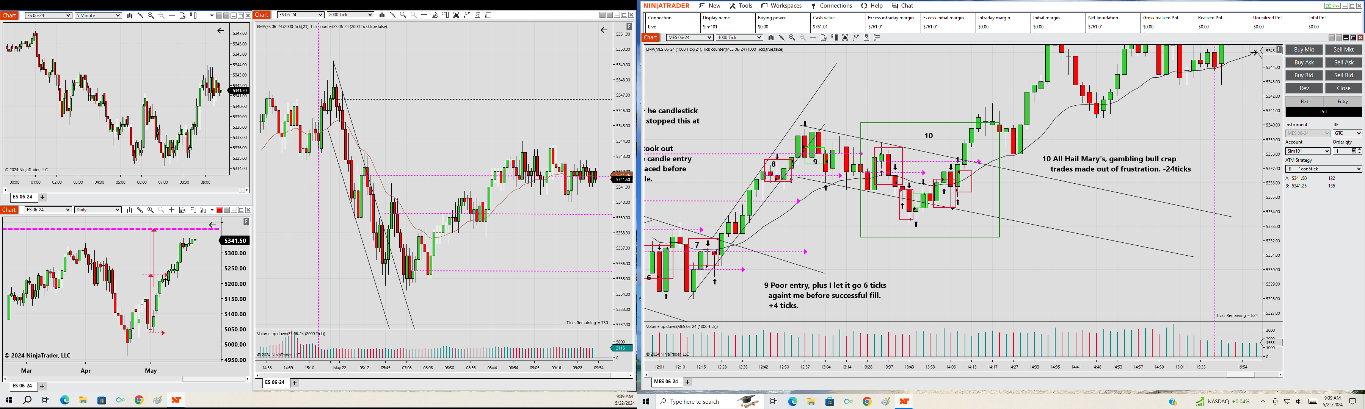Click the Buy Mkt button
The image size is (1365, 409).
(x=1304, y=50)
